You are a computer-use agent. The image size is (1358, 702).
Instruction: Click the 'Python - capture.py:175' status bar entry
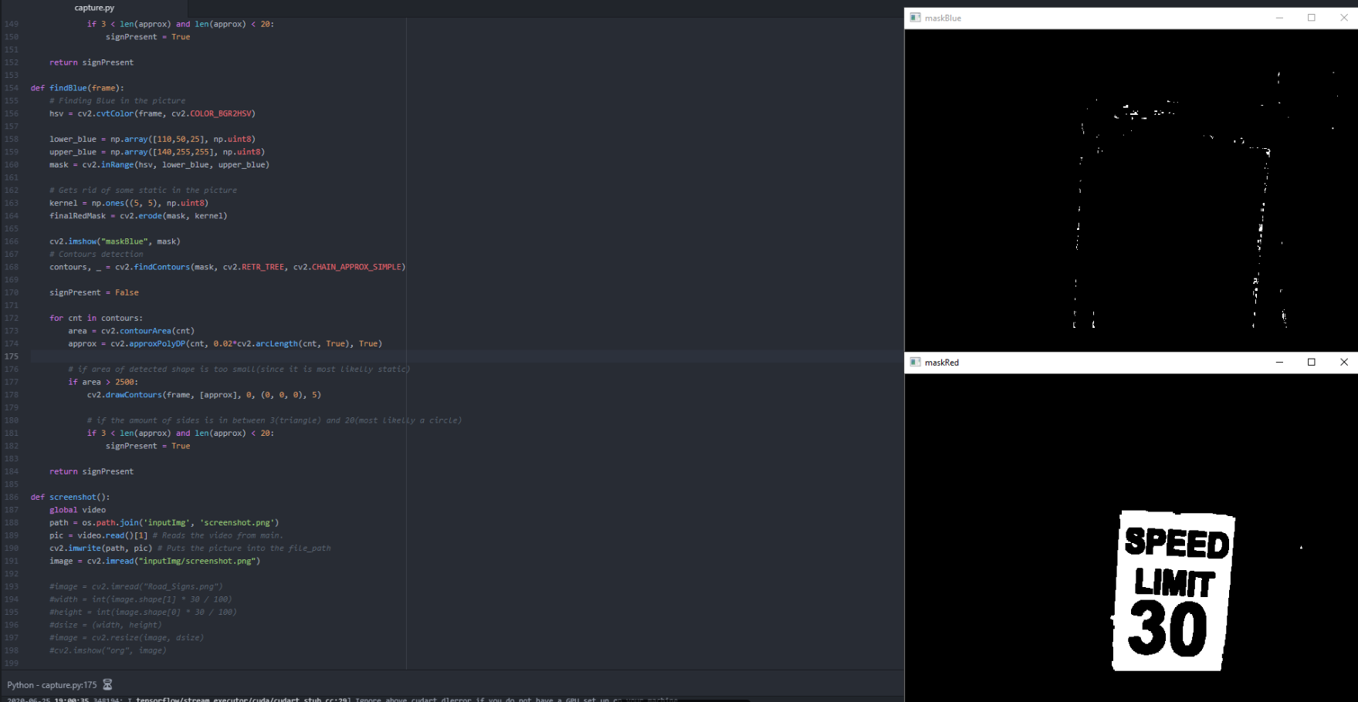coord(52,685)
